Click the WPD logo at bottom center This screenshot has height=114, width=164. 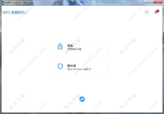click(82, 99)
